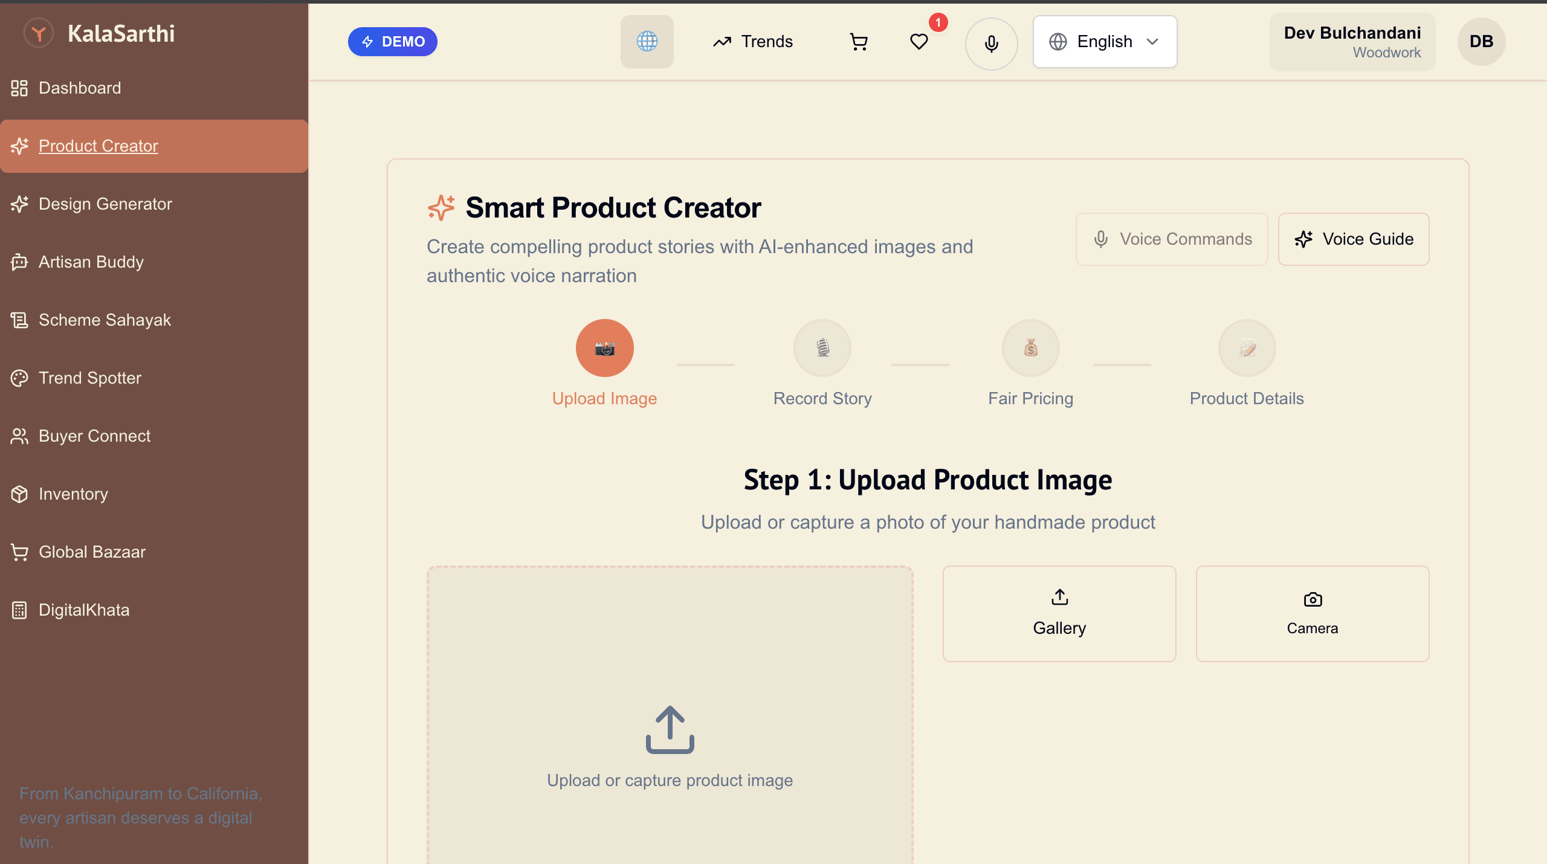Toggle Voice Commands button
The width and height of the screenshot is (1547, 864).
(x=1172, y=239)
